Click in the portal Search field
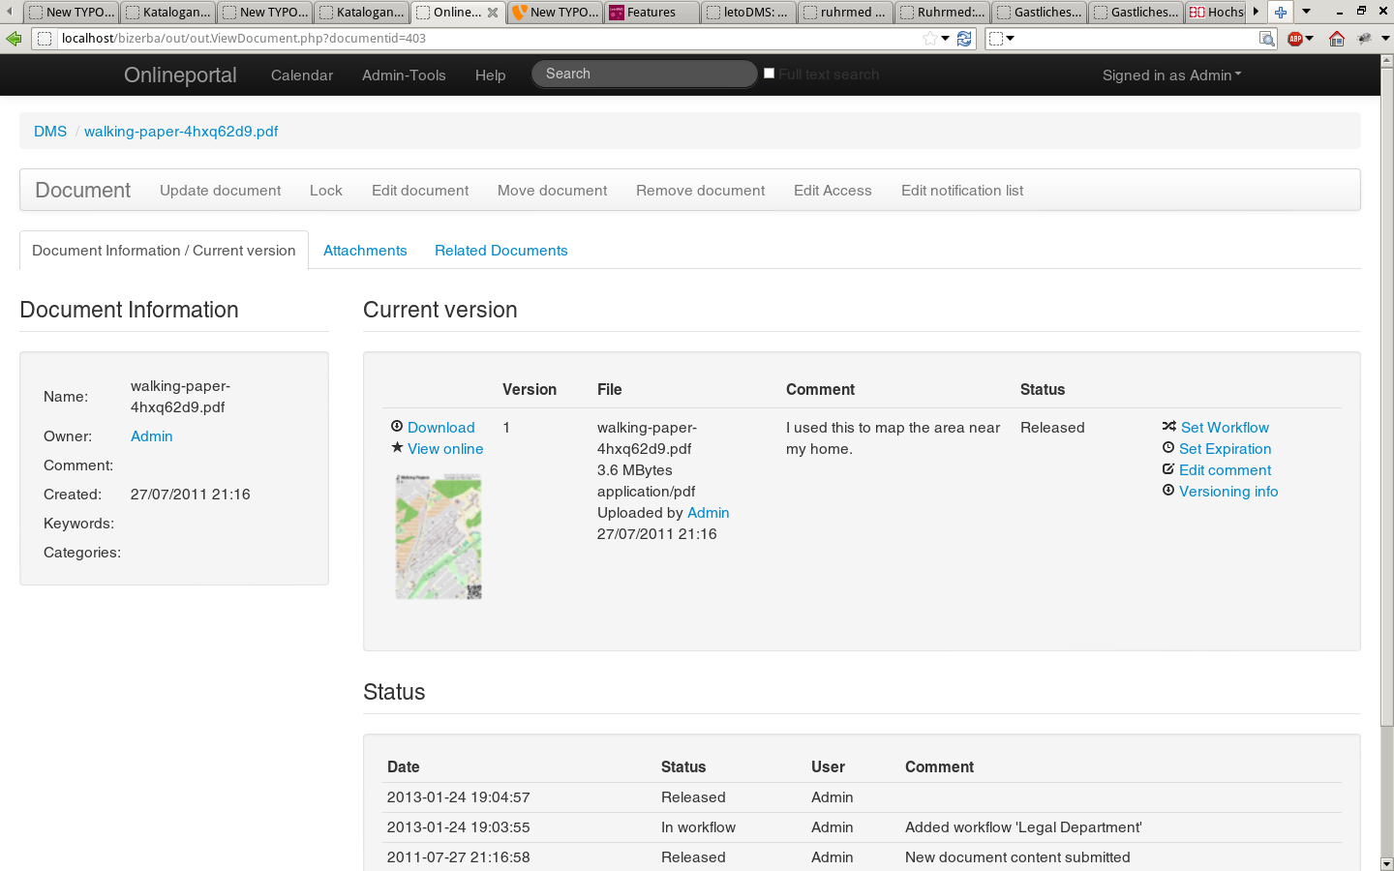The width and height of the screenshot is (1394, 871). pyautogui.click(x=644, y=75)
